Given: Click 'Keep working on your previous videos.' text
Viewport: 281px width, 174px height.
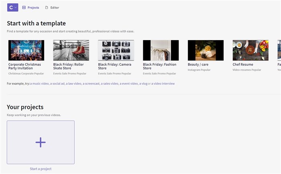Looking at the screenshot, I should pyautogui.click(x=34, y=115).
